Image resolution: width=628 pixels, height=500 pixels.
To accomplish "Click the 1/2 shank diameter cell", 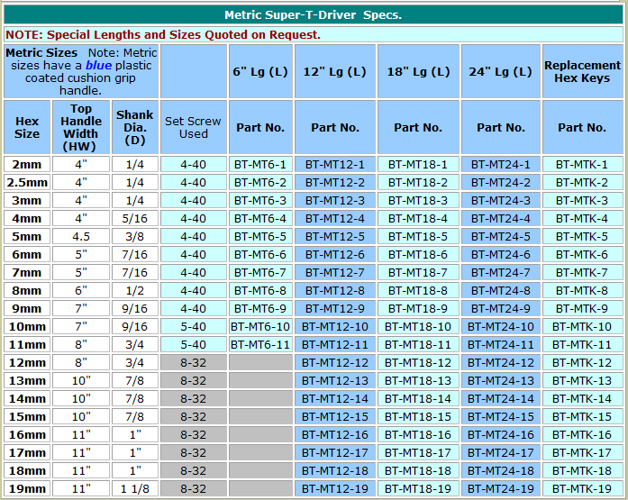I will [135, 290].
